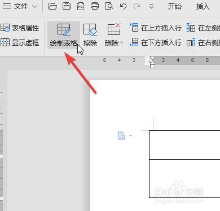Switch to the 插入 tab
The width and height of the screenshot is (220, 211).
203,7
